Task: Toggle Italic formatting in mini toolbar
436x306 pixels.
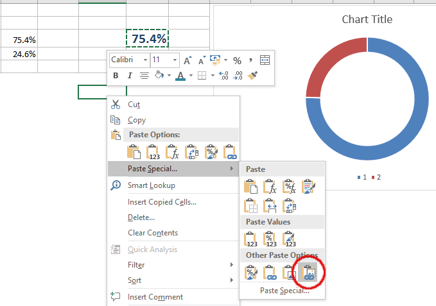Action: click(x=130, y=76)
